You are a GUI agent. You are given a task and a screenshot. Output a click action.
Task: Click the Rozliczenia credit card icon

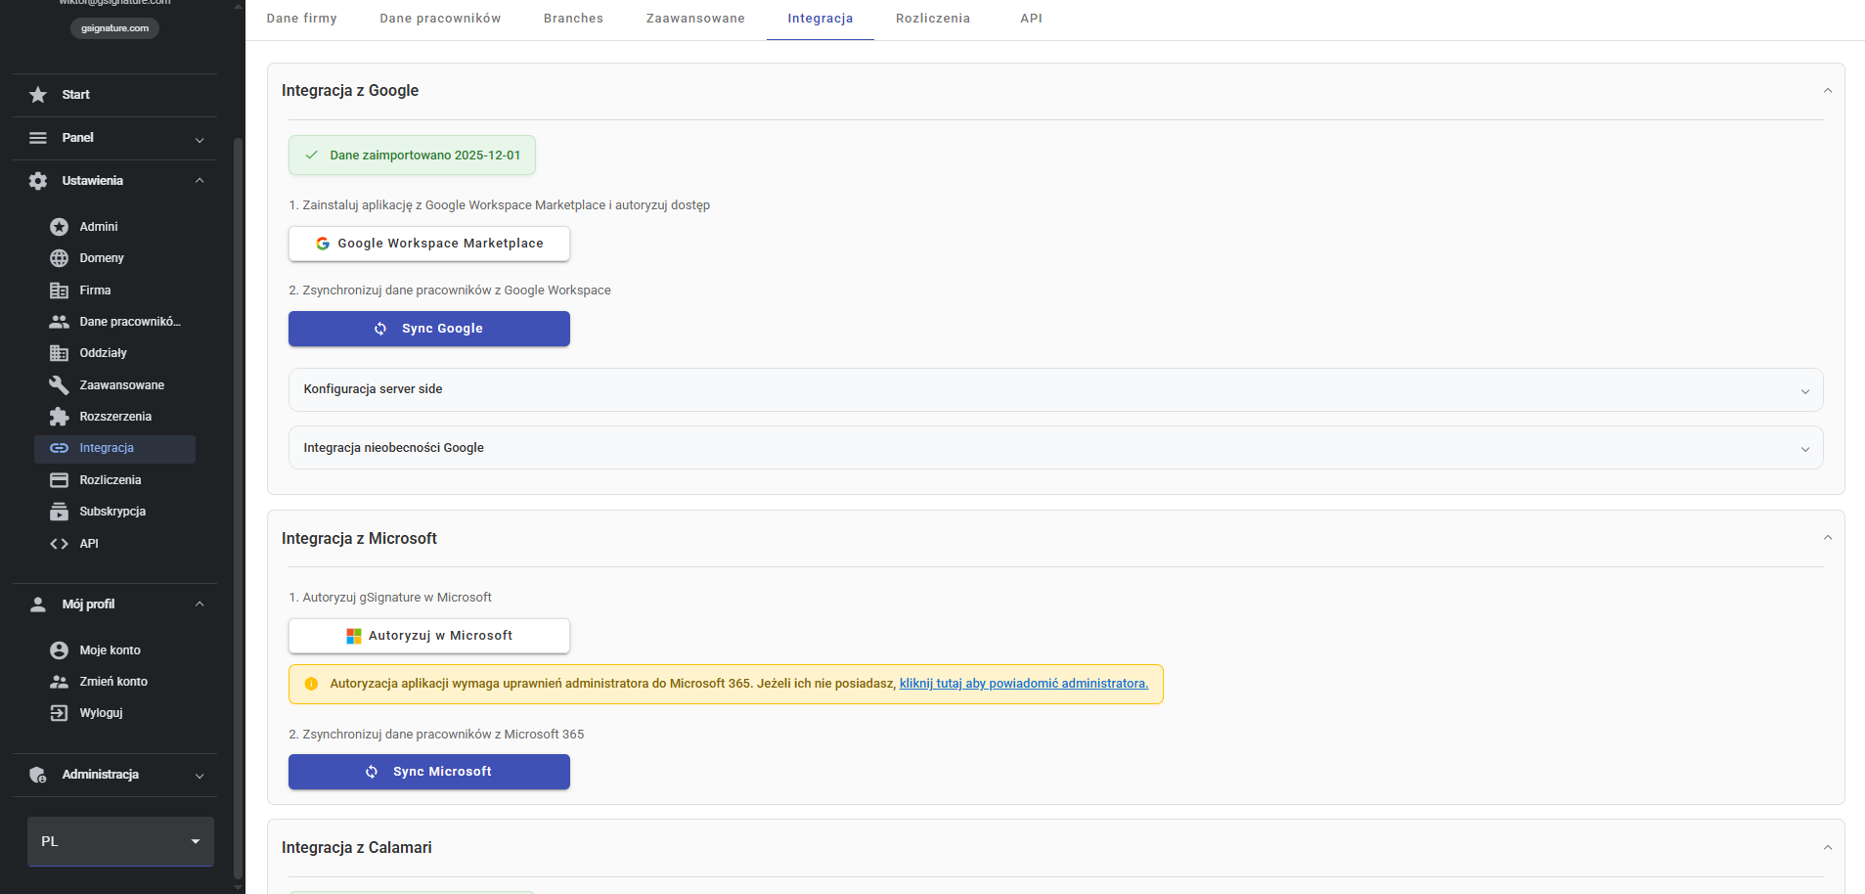click(x=60, y=480)
